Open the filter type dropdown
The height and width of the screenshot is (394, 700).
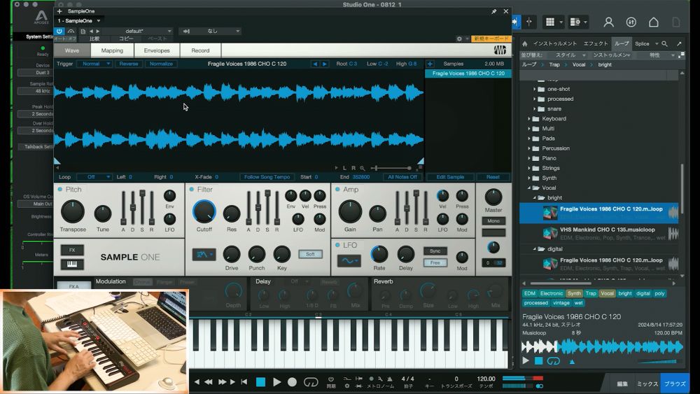pyautogui.click(x=204, y=254)
